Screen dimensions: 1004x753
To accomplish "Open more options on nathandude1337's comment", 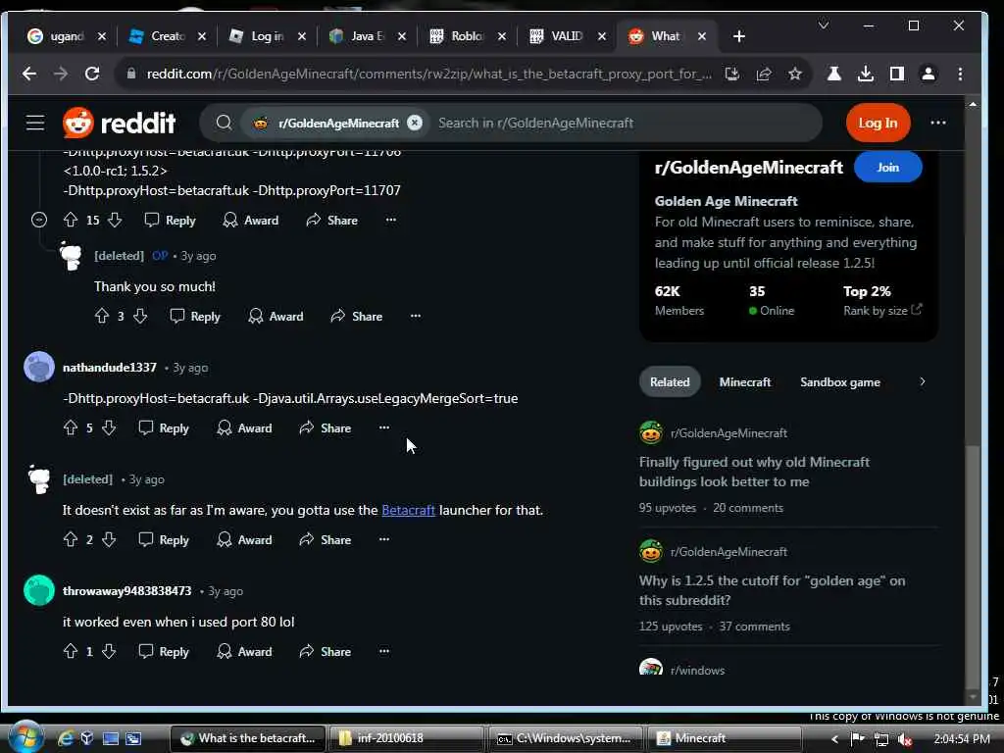I will click(x=384, y=427).
